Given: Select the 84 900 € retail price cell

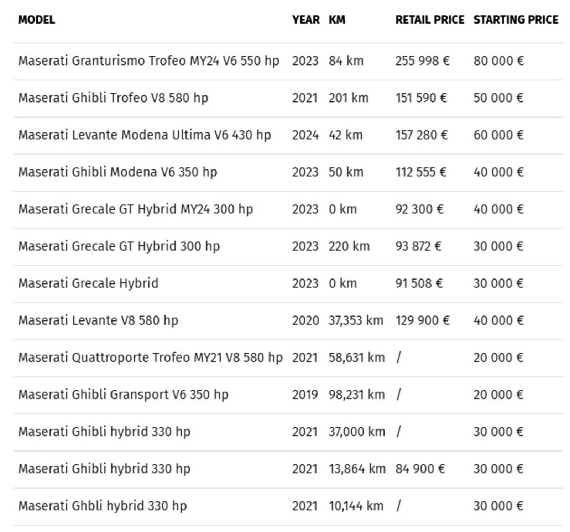Looking at the screenshot, I should pyautogui.click(x=420, y=469).
